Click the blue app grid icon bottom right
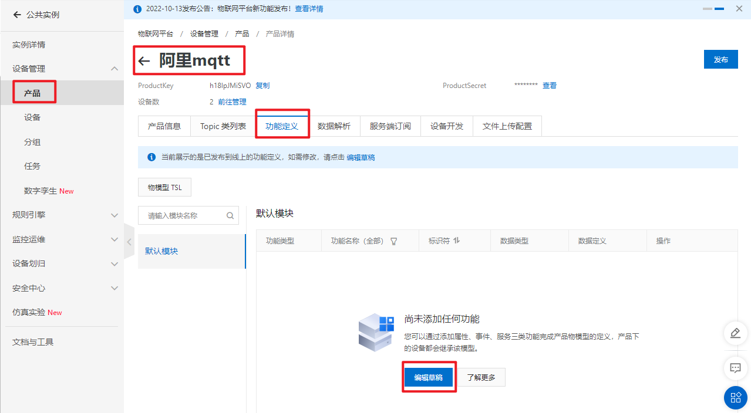 point(735,398)
